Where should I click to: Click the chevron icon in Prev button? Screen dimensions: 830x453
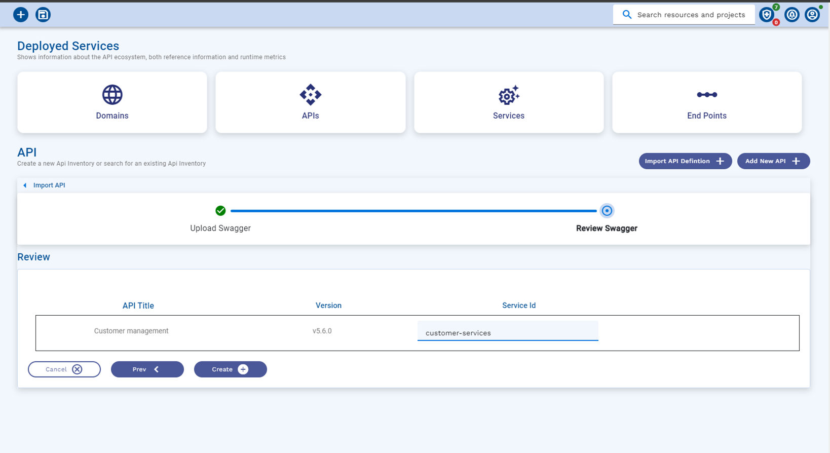pyautogui.click(x=157, y=369)
